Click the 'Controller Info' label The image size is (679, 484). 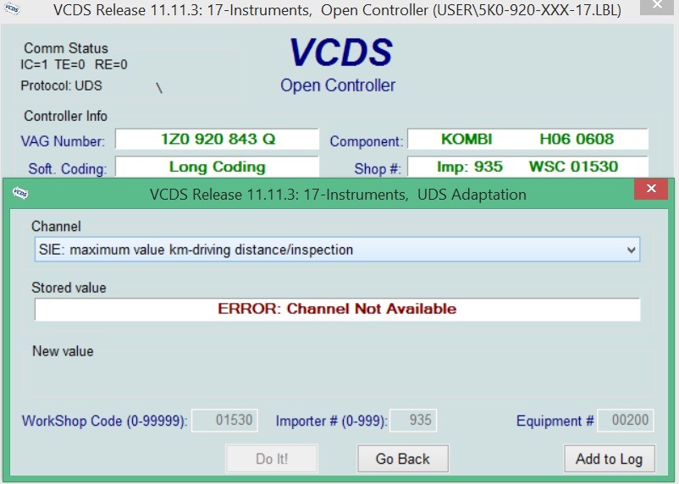[65, 116]
